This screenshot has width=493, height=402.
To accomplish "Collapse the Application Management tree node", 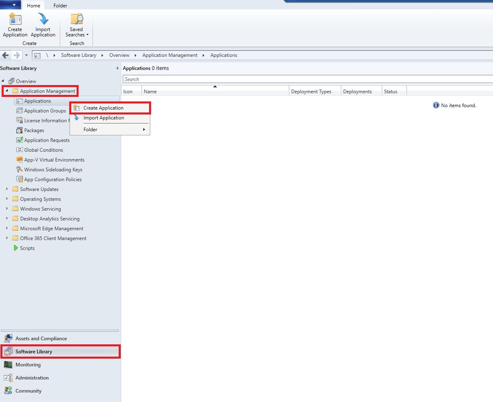I will (x=7, y=91).
